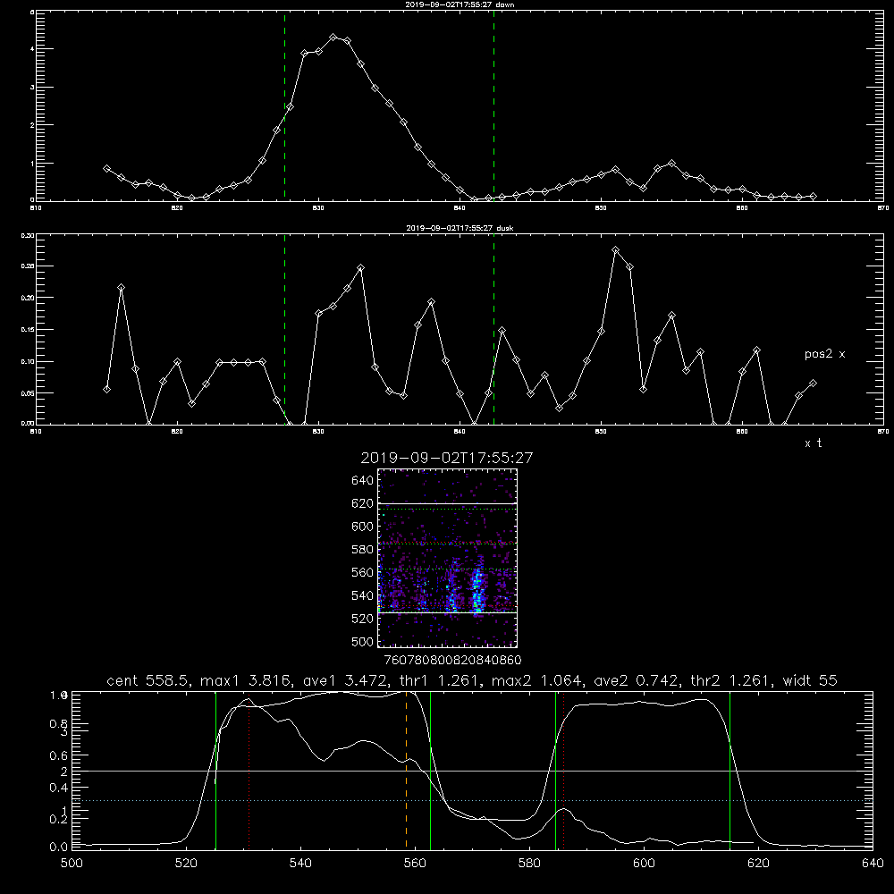Click image y-axis label 580
The height and width of the screenshot is (894, 894).
(x=363, y=550)
